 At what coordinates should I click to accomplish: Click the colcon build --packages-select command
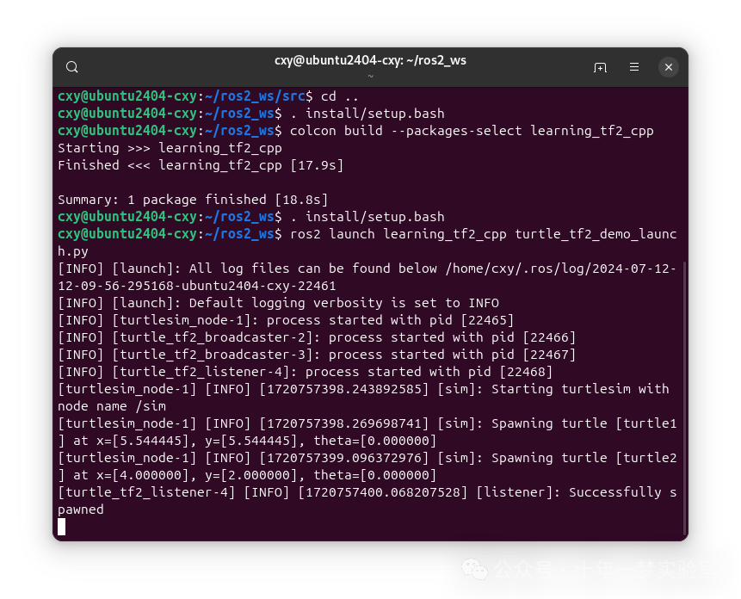click(x=472, y=131)
